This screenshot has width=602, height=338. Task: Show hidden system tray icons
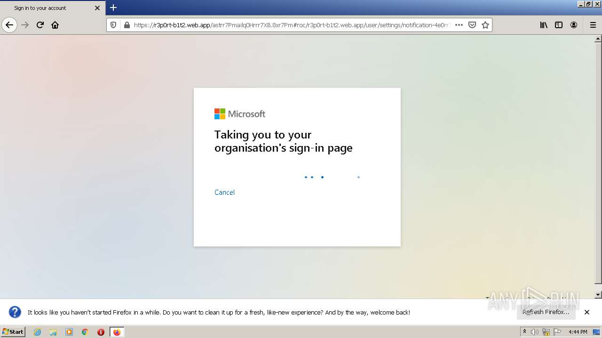click(524, 332)
